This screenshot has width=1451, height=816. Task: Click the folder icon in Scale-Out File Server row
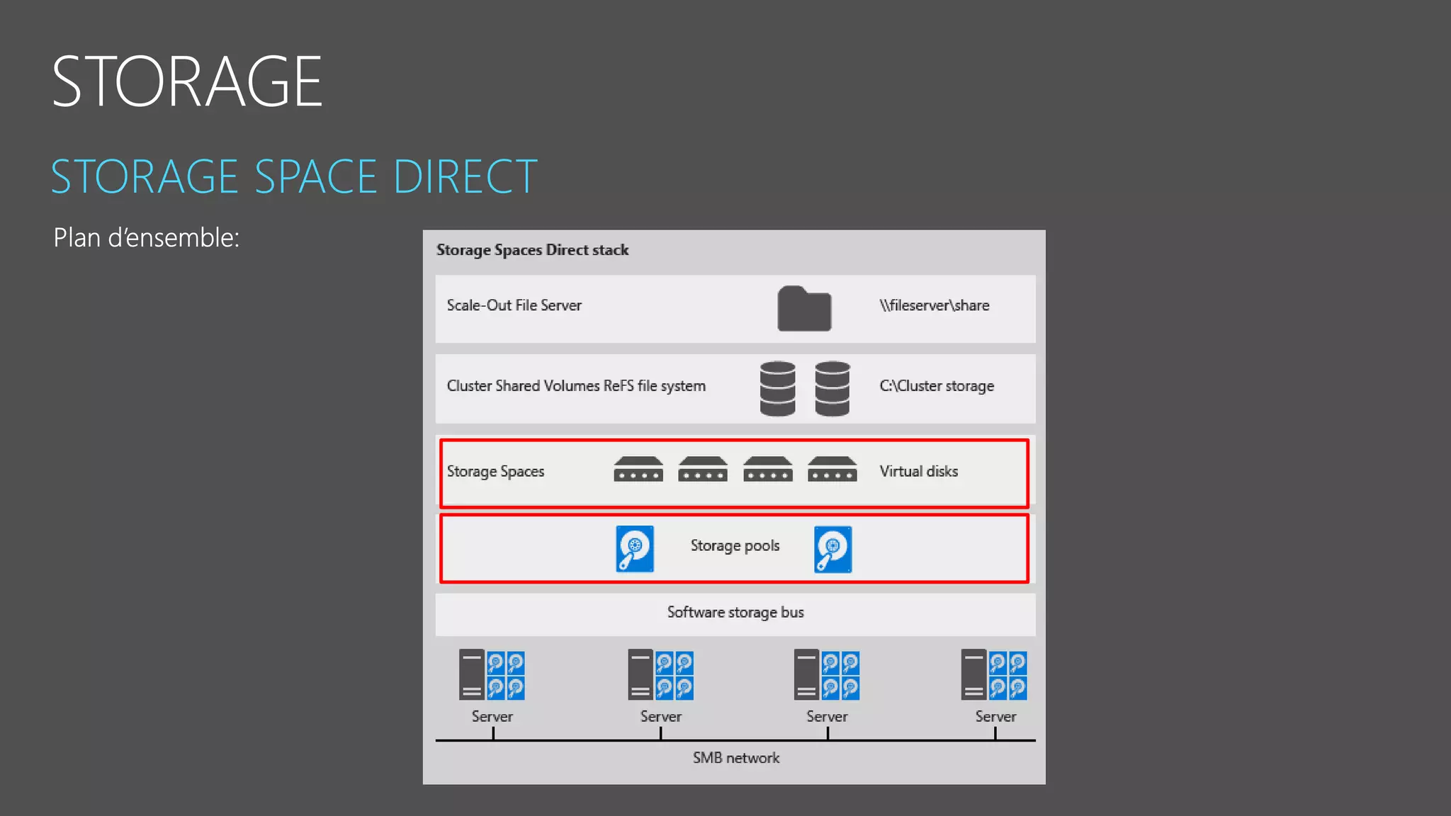804,309
